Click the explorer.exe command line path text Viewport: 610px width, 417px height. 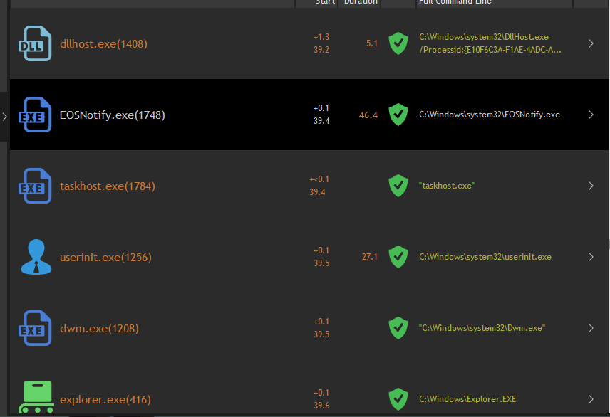click(x=467, y=399)
